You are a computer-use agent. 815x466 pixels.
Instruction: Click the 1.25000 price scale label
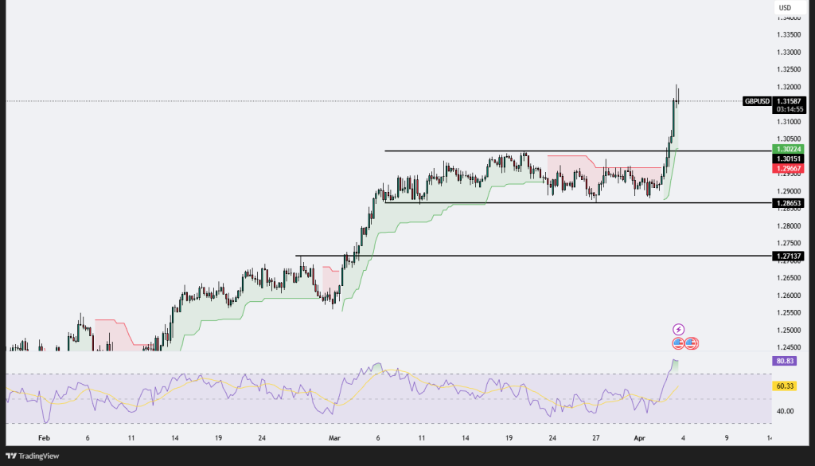789,331
